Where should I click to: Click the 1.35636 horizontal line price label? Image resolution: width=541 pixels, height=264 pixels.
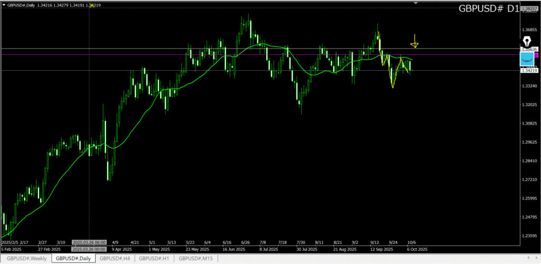(529, 49)
